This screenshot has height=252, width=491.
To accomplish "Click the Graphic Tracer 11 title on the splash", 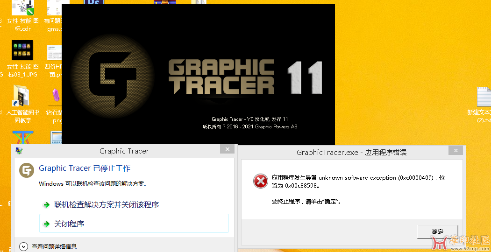I will 245,77.
